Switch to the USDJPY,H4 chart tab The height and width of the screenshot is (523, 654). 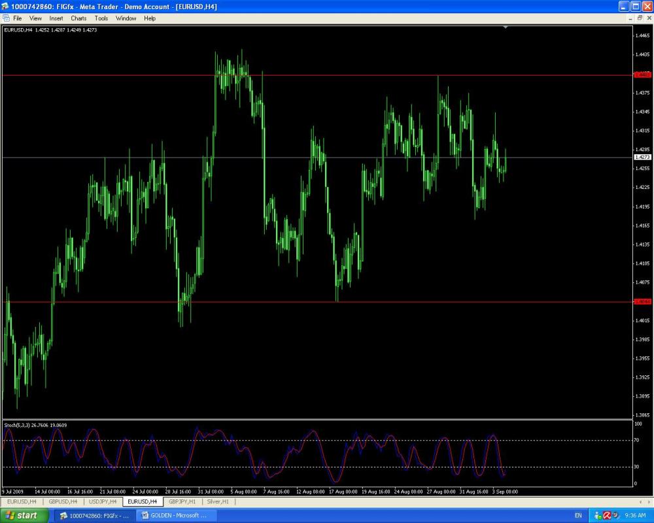tap(103, 501)
